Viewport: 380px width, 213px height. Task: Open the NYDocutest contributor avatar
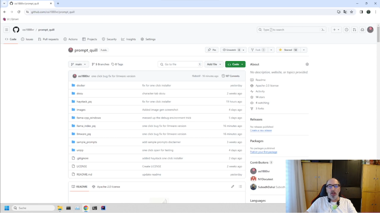point(253,179)
